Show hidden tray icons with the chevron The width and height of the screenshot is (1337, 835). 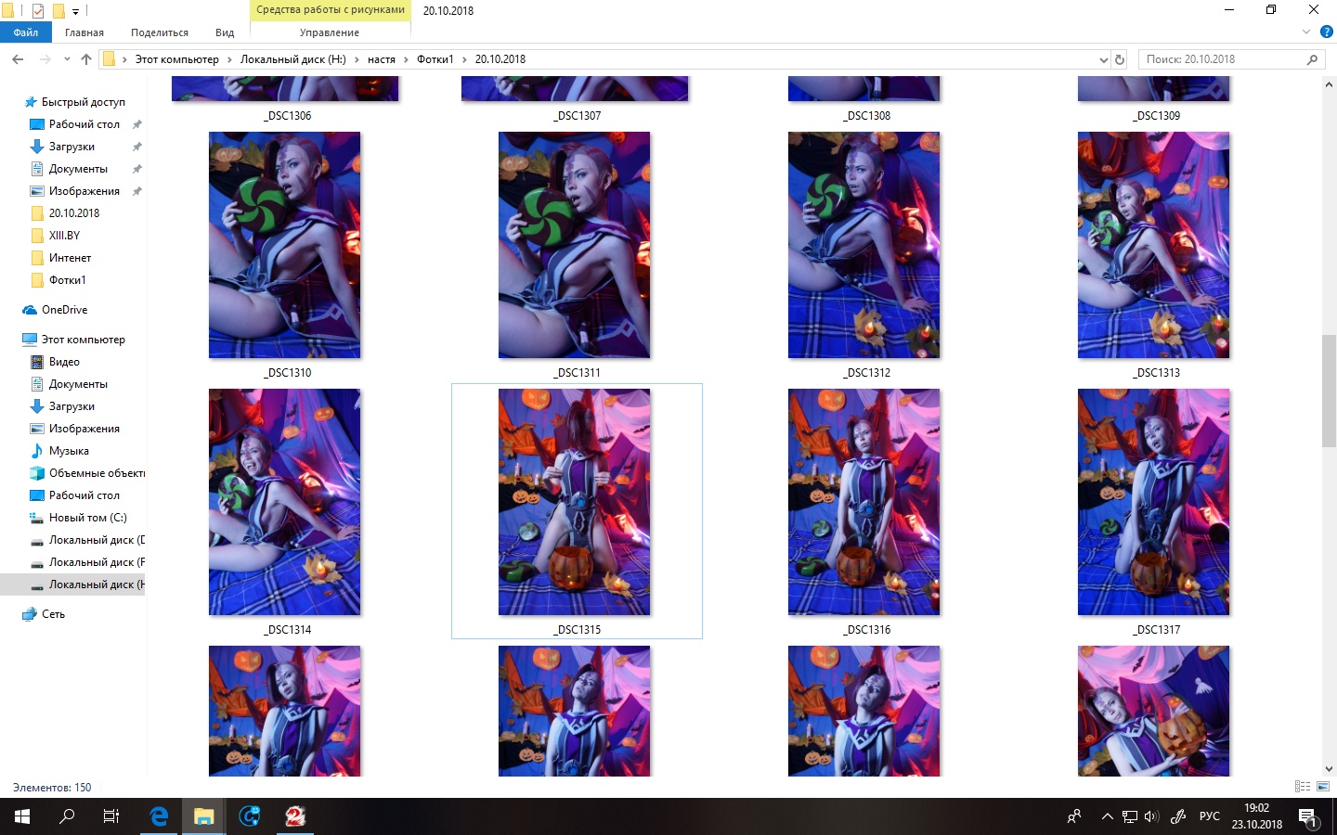pyautogui.click(x=1107, y=816)
